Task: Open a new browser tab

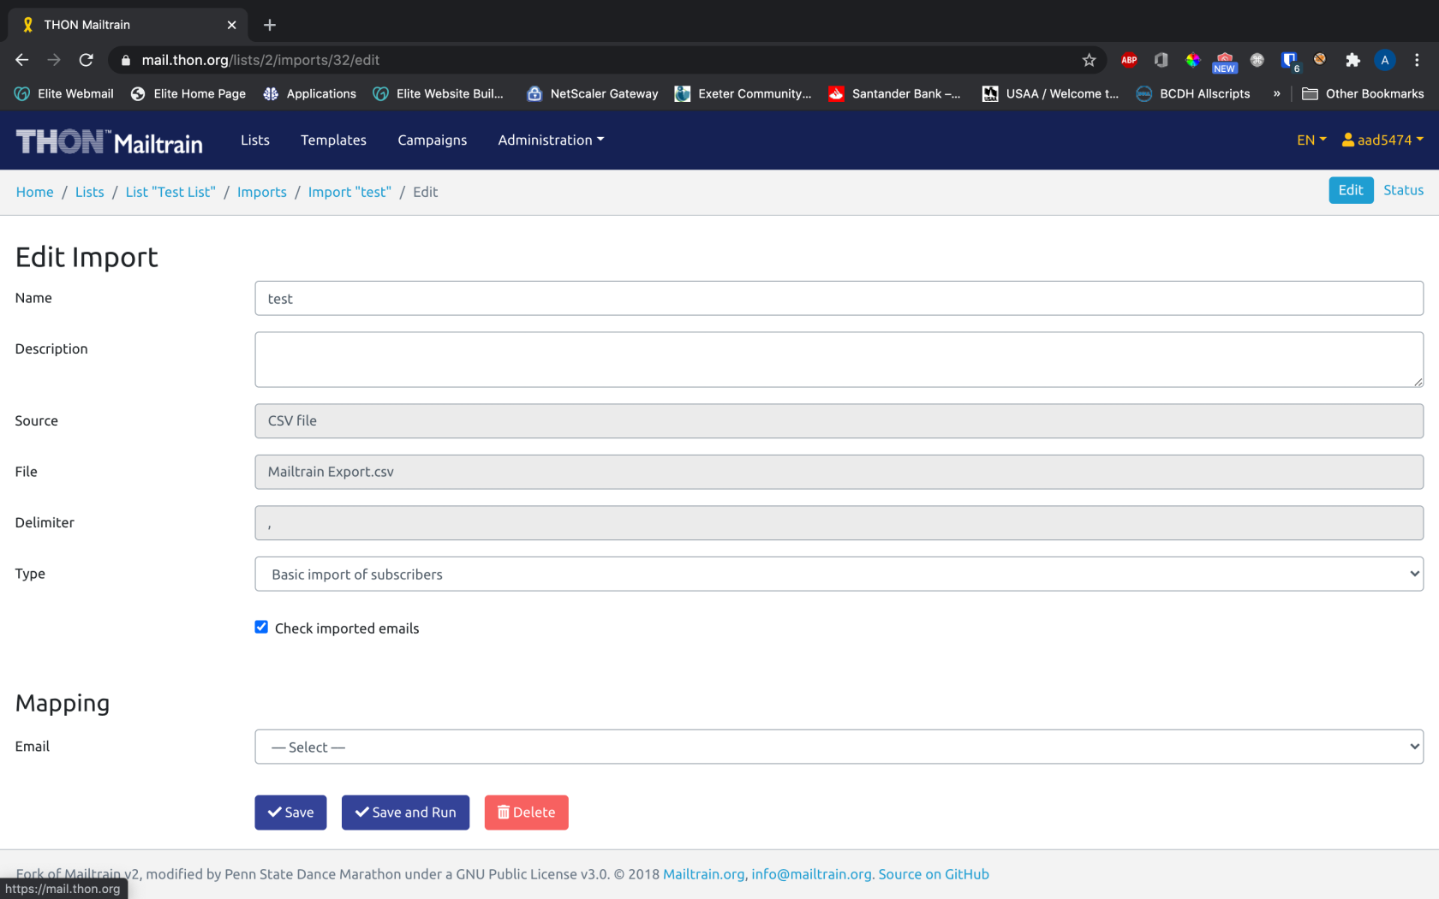Action: [x=270, y=25]
